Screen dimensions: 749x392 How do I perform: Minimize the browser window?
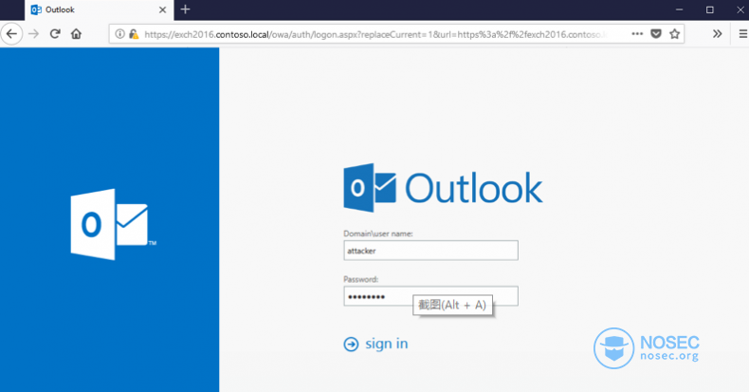679,9
